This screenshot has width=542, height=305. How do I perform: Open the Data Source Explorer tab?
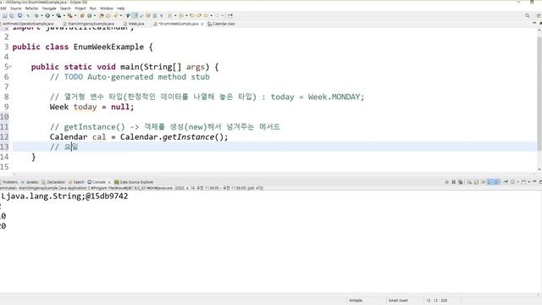tap(134, 182)
